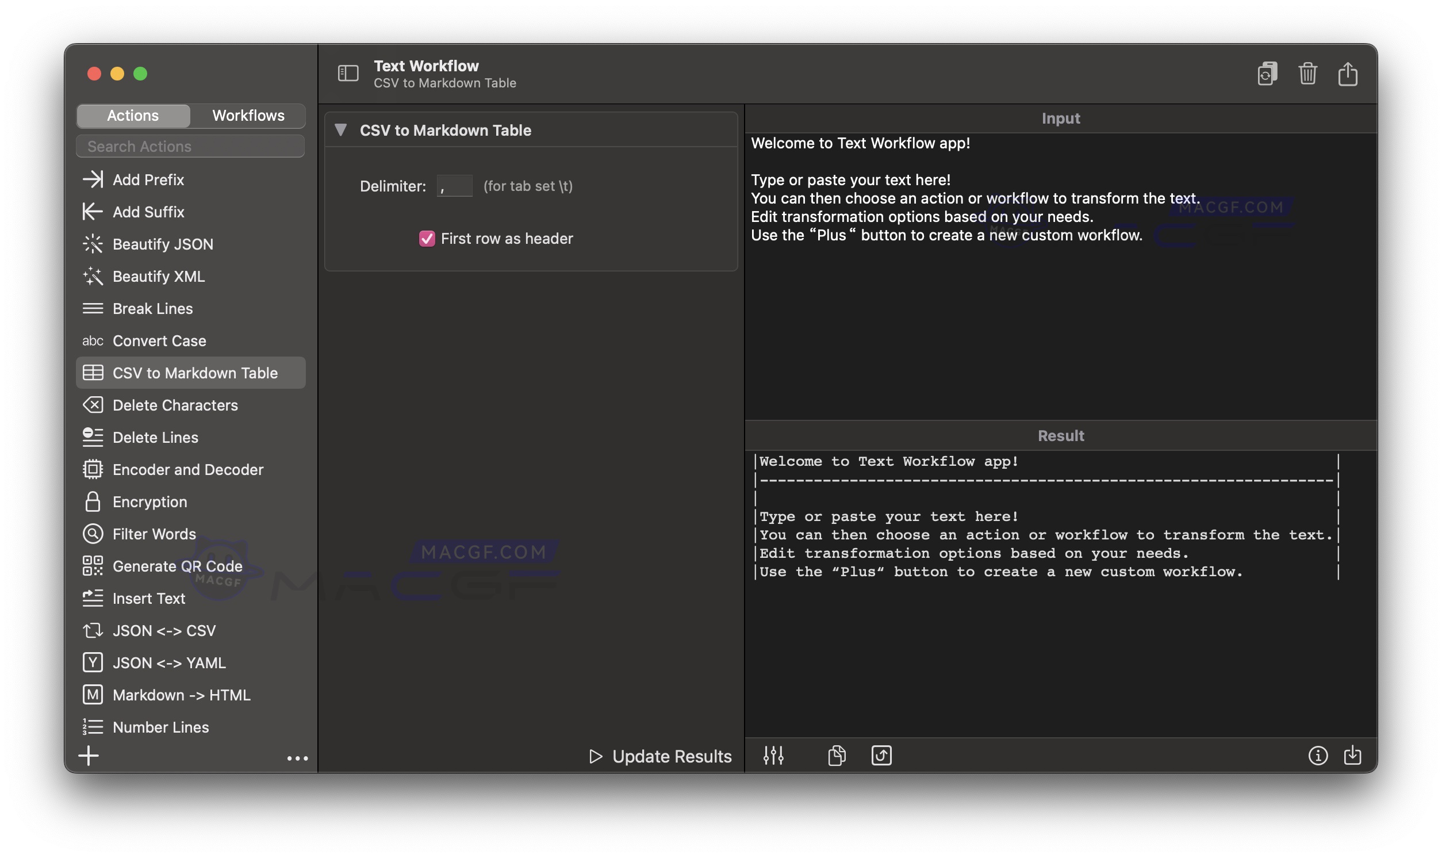
Task: Use result as new input with loop icon
Action: 881,756
